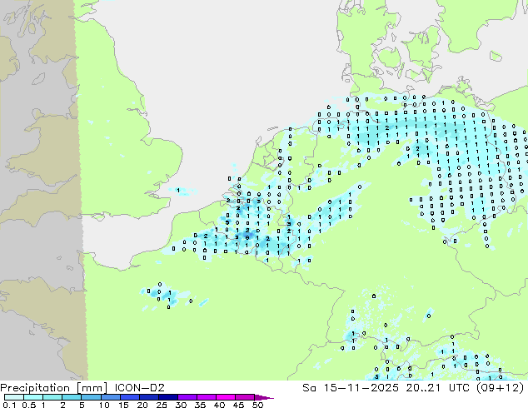The width and height of the screenshot is (528, 408).
Task: Choose the 30–35 mm purple legend swatch
Action: click(x=187, y=397)
